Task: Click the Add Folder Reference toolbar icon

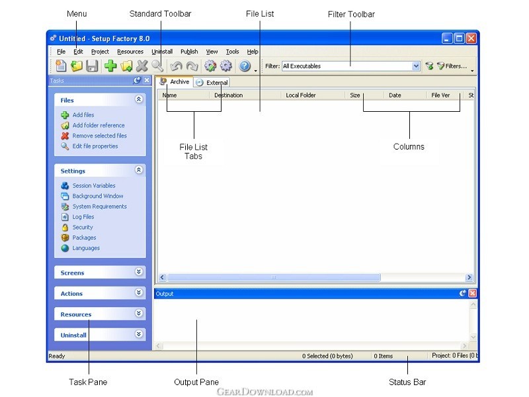Action: pos(126,66)
